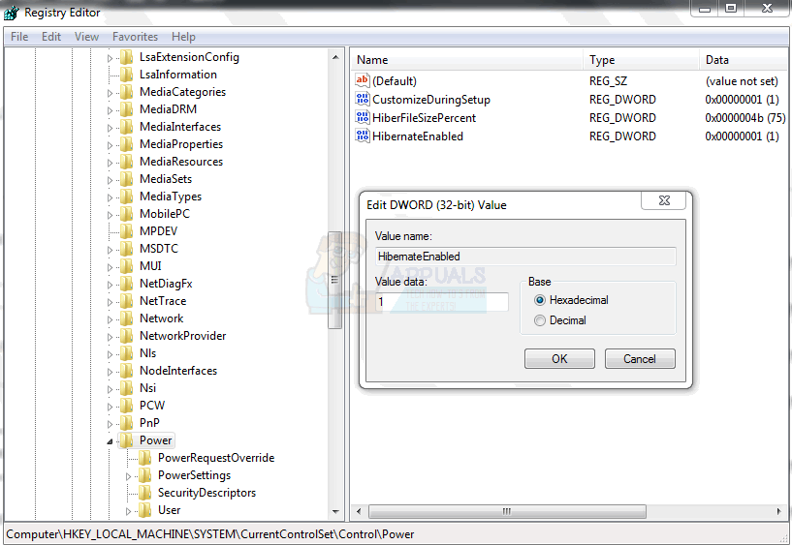Open the File menu
The height and width of the screenshot is (545, 792).
click(19, 37)
